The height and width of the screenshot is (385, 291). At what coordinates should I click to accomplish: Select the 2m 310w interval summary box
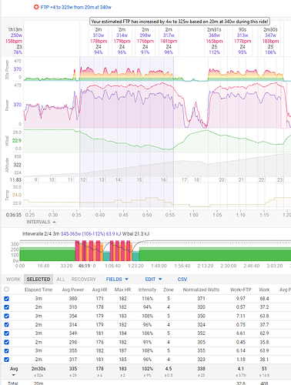click(99, 41)
